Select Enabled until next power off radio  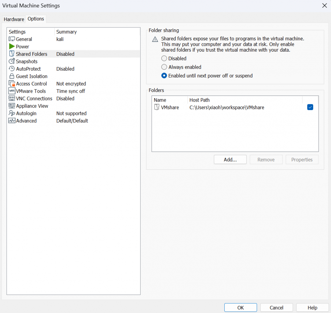(x=164, y=76)
